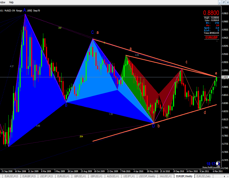229x178 pixels.
Task: Click the S.Lvl: 5 stop level line
Action: pos(211,30)
